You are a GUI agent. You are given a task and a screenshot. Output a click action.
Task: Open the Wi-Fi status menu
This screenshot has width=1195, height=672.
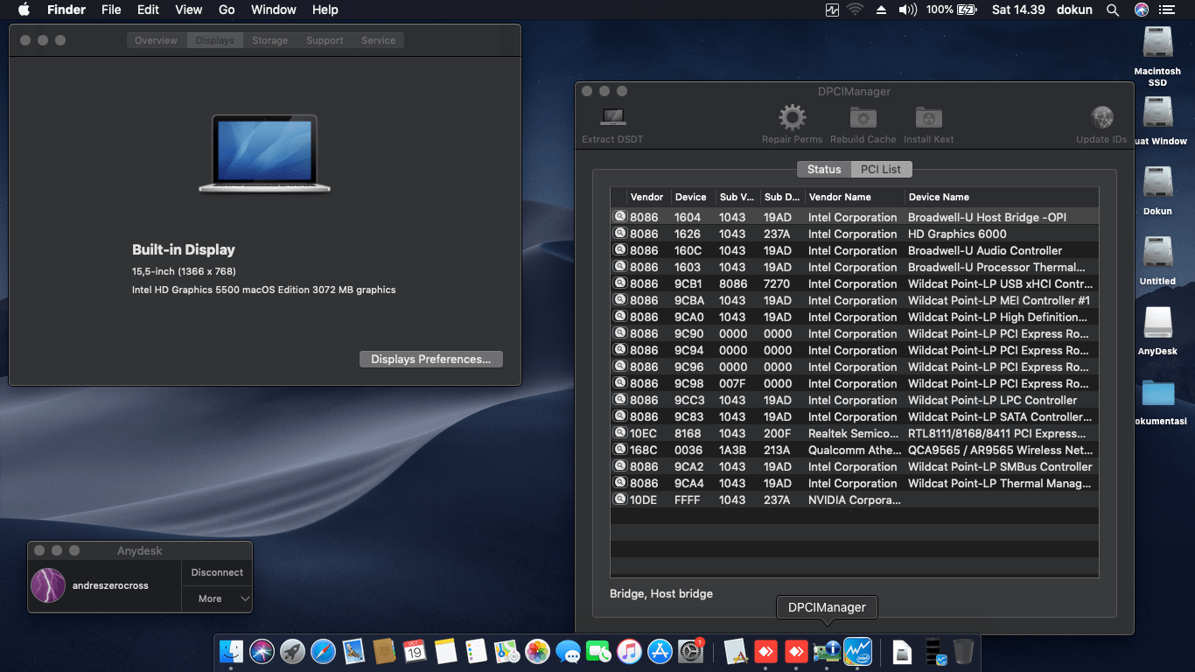[x=855, y=10]
